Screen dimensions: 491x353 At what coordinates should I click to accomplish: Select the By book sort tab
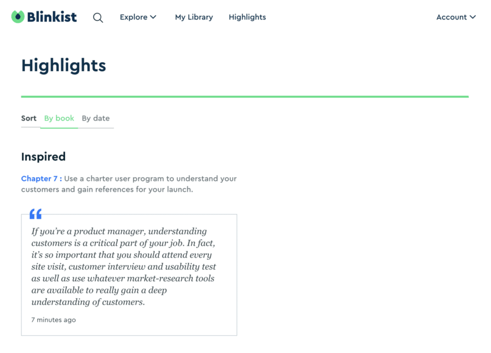click(59, 118)
